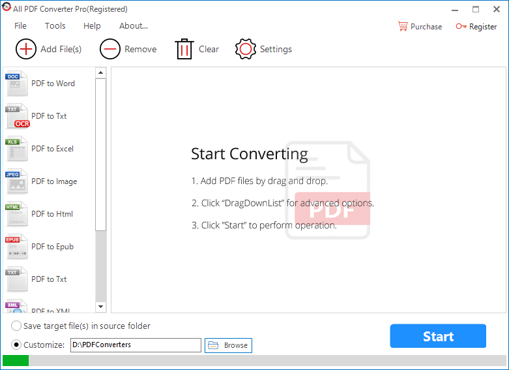Open the Help menu
The height and width of the screenshot is (370, 509).
(x=92, y=26)
